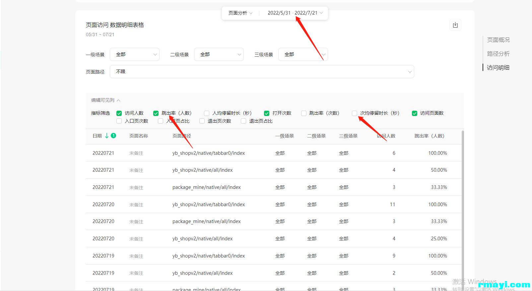
Task: Enable the 人均停留时长（秒）checkbox
Action: click(x=207, y=113)
